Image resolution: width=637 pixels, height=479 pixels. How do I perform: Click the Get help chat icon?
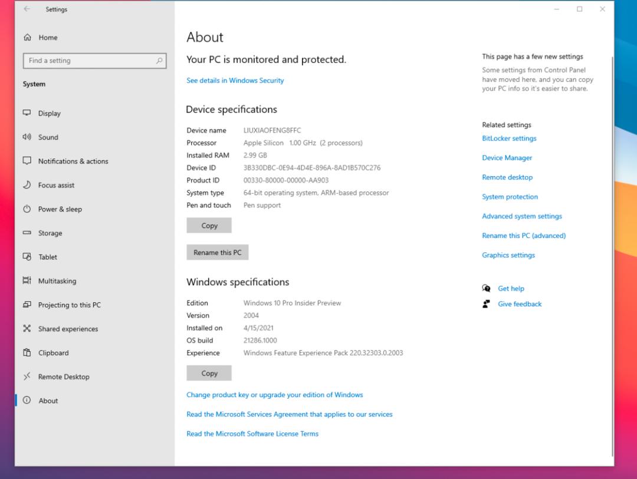486,288
